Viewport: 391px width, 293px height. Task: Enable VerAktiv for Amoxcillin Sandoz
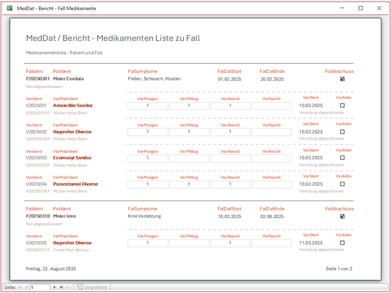tap(342, 106)
